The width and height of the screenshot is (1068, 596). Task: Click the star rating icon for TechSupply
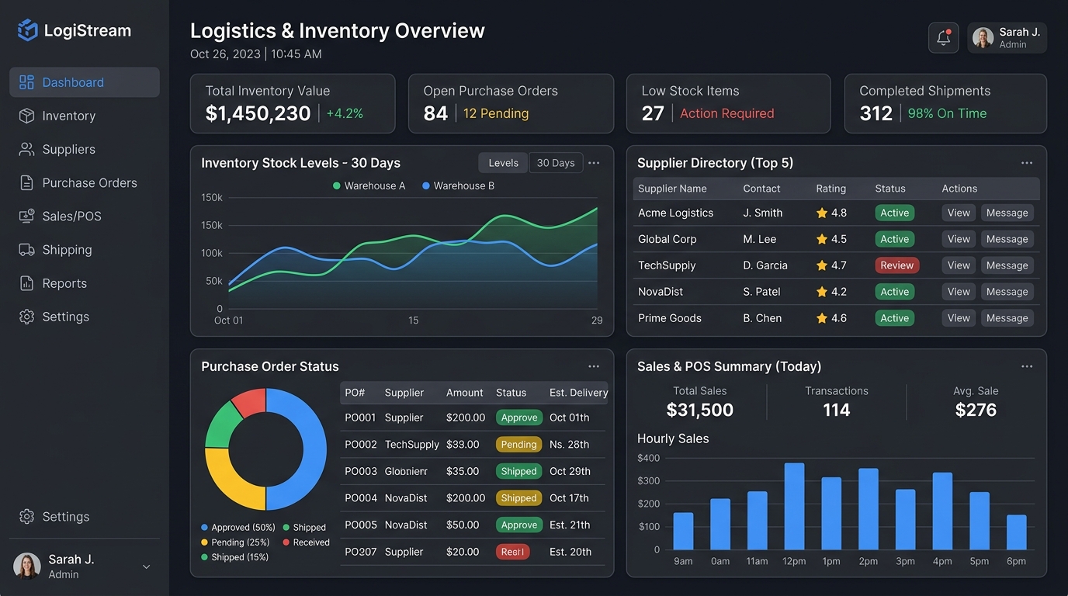[821, 265]
